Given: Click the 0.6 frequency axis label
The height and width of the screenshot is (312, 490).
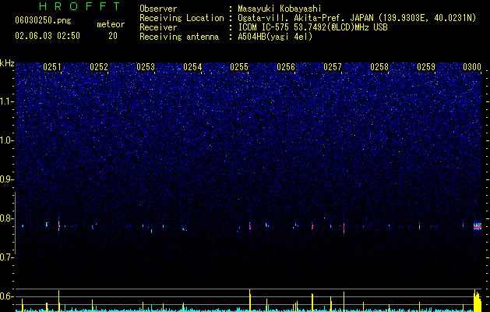Looking at the screenshot, I should [7, 296].
